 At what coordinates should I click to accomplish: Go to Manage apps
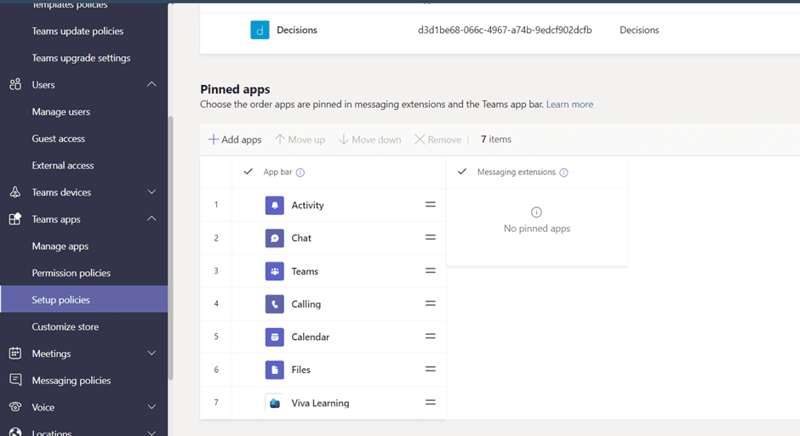[x=60, y=246]
